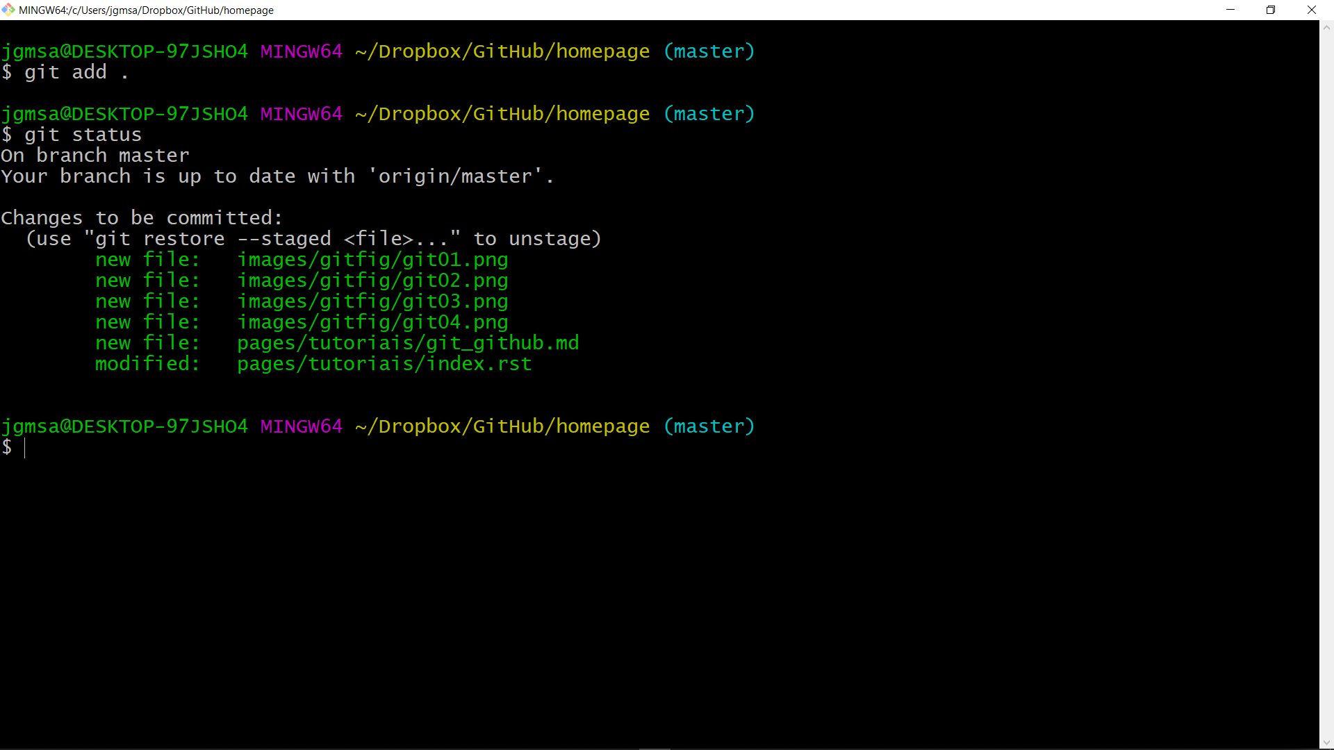Click the last prompt's (master) branch label
Image resolution: width=1334 pixels, height=750 pixels.
709,426
